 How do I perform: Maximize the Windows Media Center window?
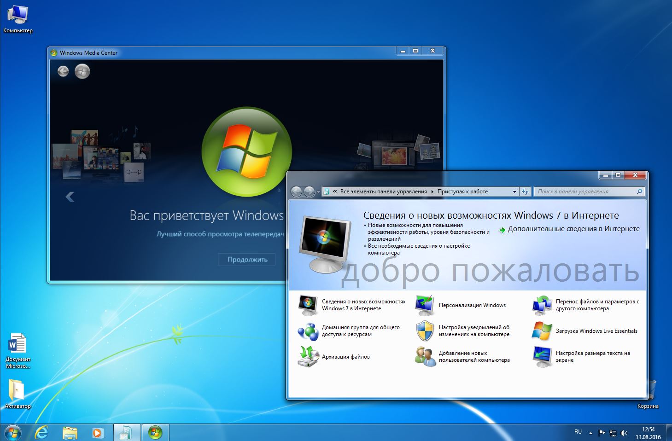(x=415, y=51)
